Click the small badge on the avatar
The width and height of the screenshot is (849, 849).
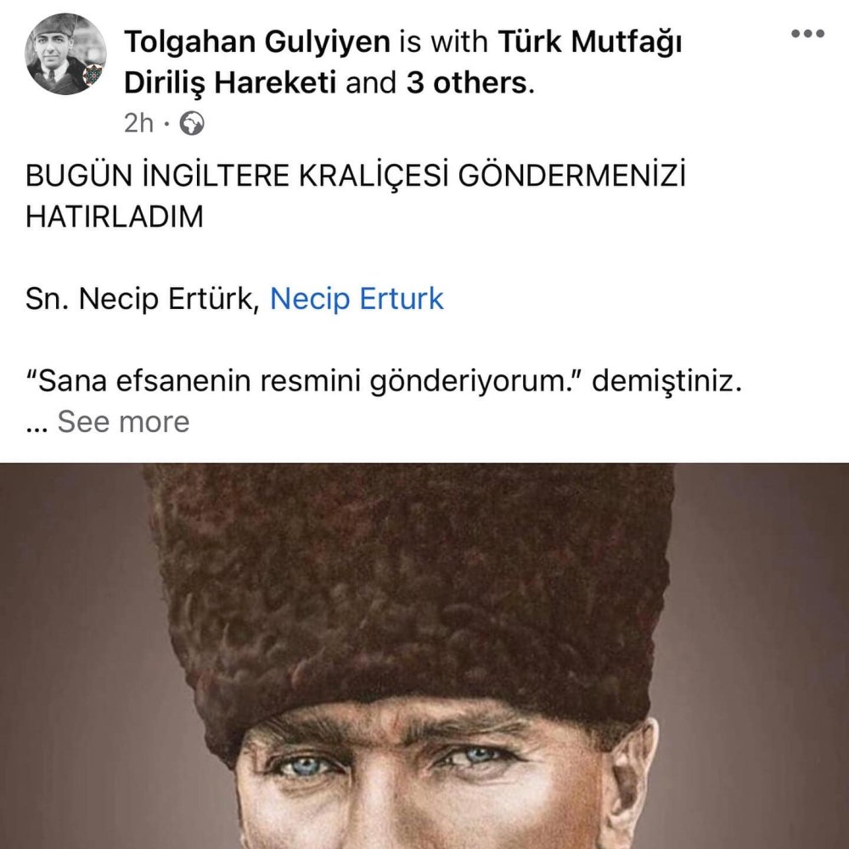tap(92, 75)
